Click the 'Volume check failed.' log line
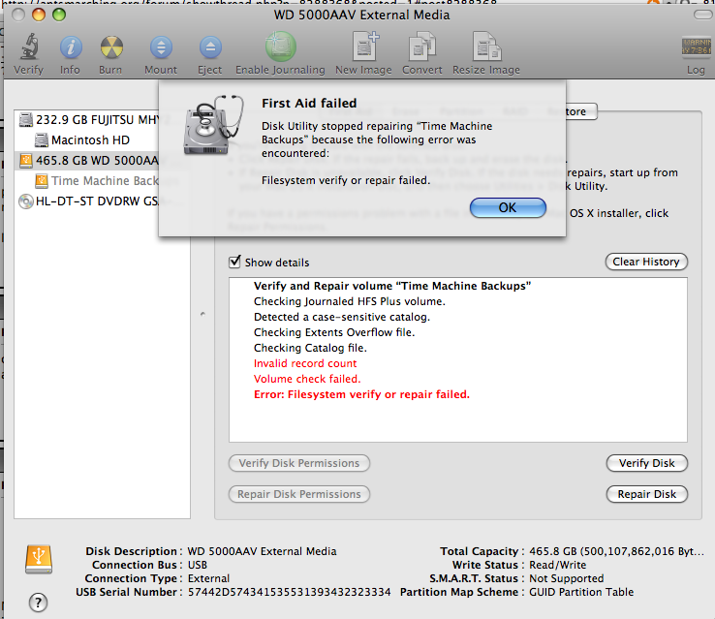Viewport: 715px width, 619px height. tap(307, 379)
